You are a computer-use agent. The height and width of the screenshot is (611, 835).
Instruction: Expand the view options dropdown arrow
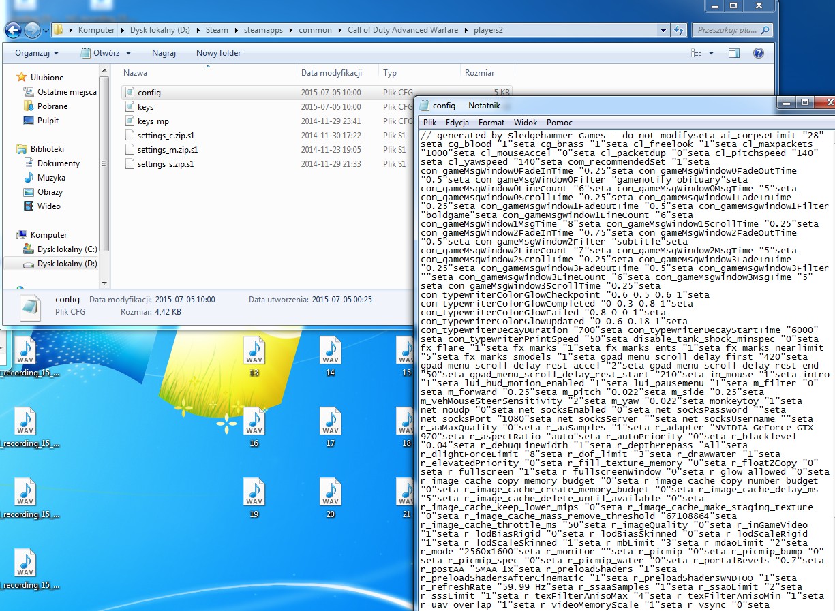tap(711, 53)
